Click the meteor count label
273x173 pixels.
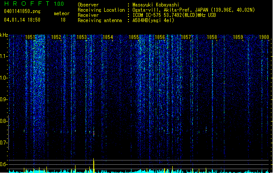[x=62, y=13]
